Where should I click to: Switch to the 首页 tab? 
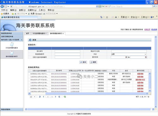[27, 33]
